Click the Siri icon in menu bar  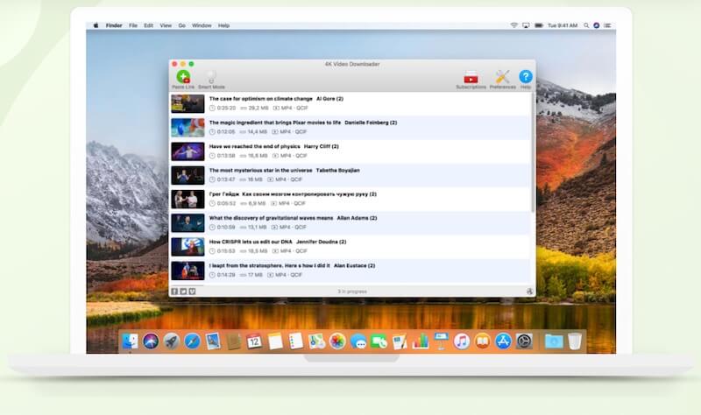(x=597, y=25)
